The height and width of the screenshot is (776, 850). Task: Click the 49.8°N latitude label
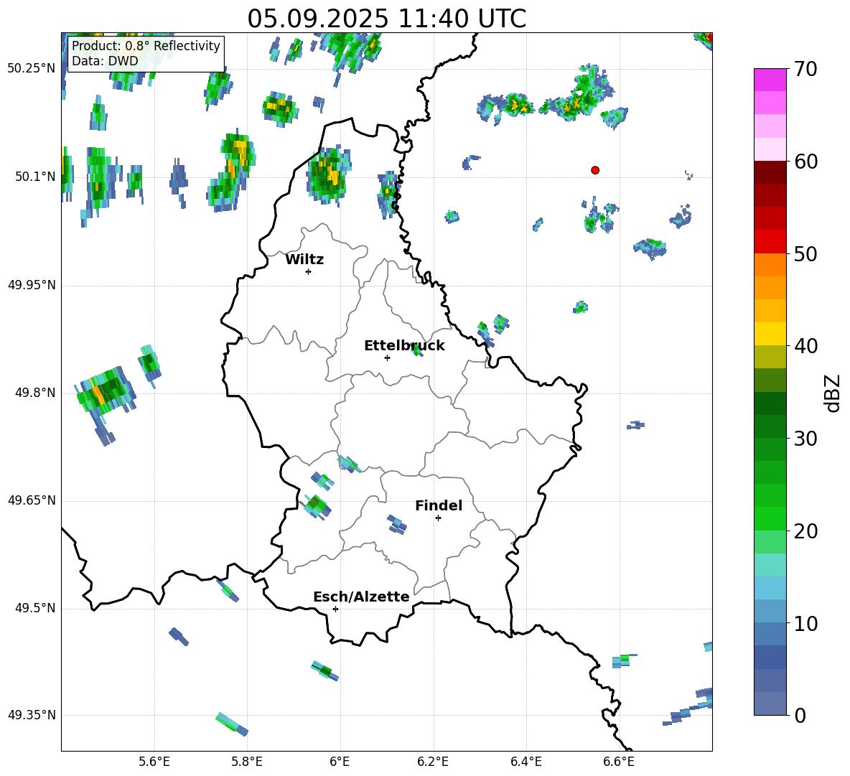[x=35, y=393]
